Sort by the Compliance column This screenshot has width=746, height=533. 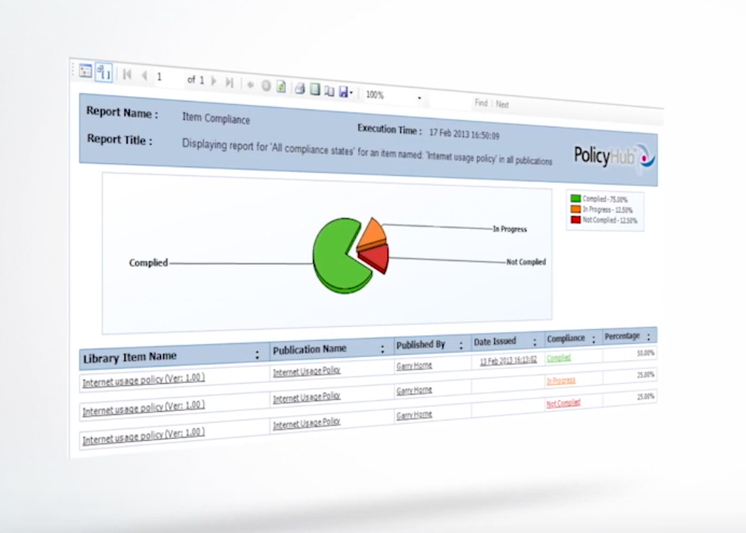[x=594, y=339]
